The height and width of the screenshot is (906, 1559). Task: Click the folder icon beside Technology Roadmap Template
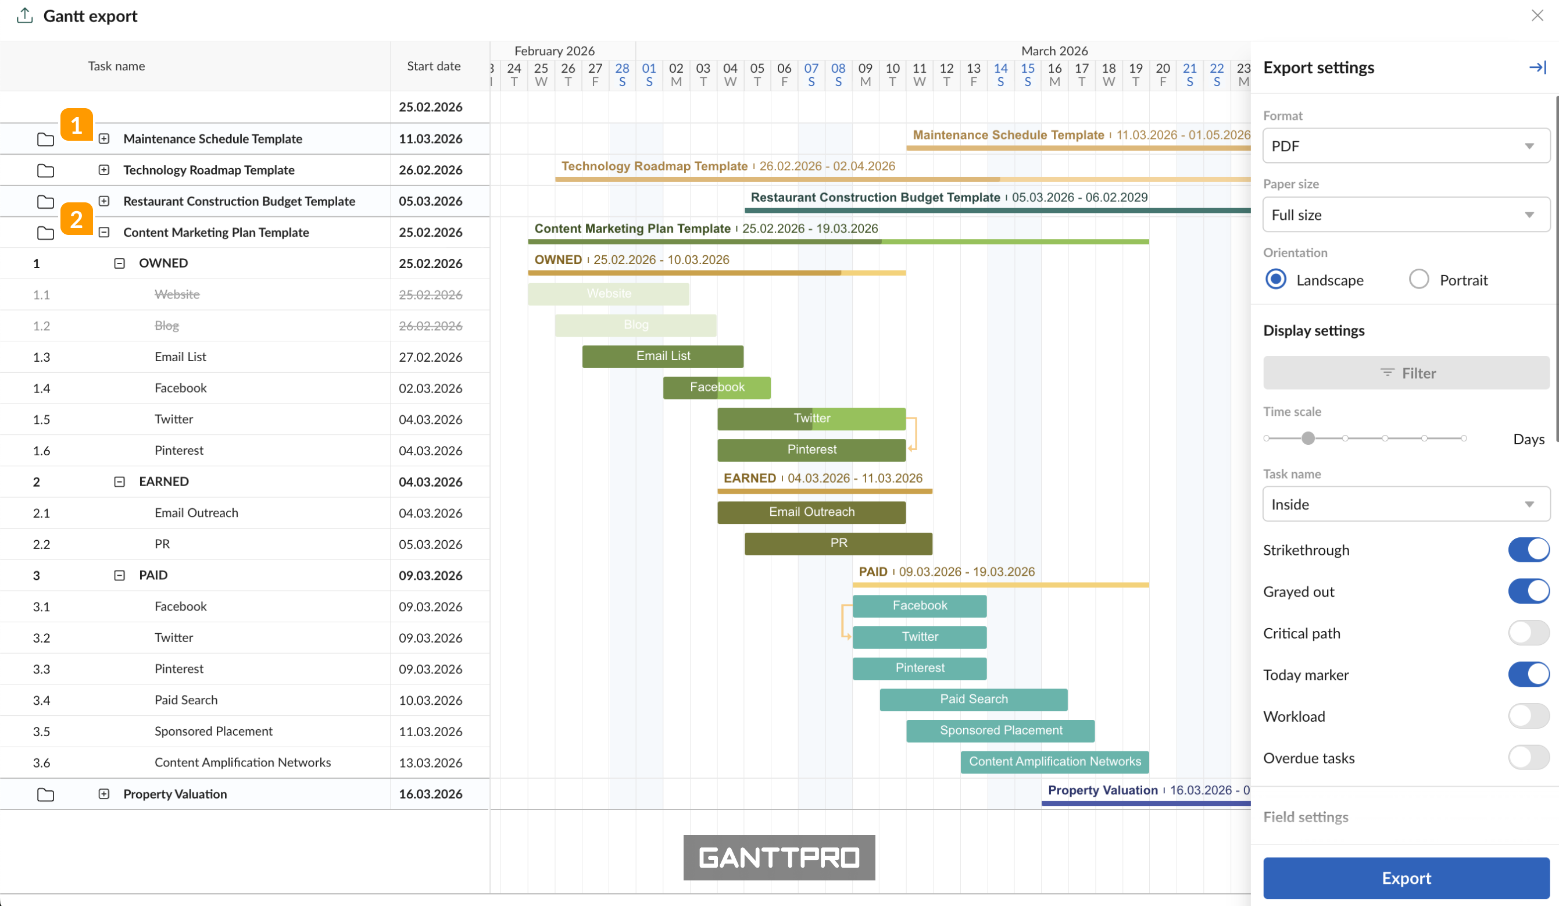click(45, 170)
